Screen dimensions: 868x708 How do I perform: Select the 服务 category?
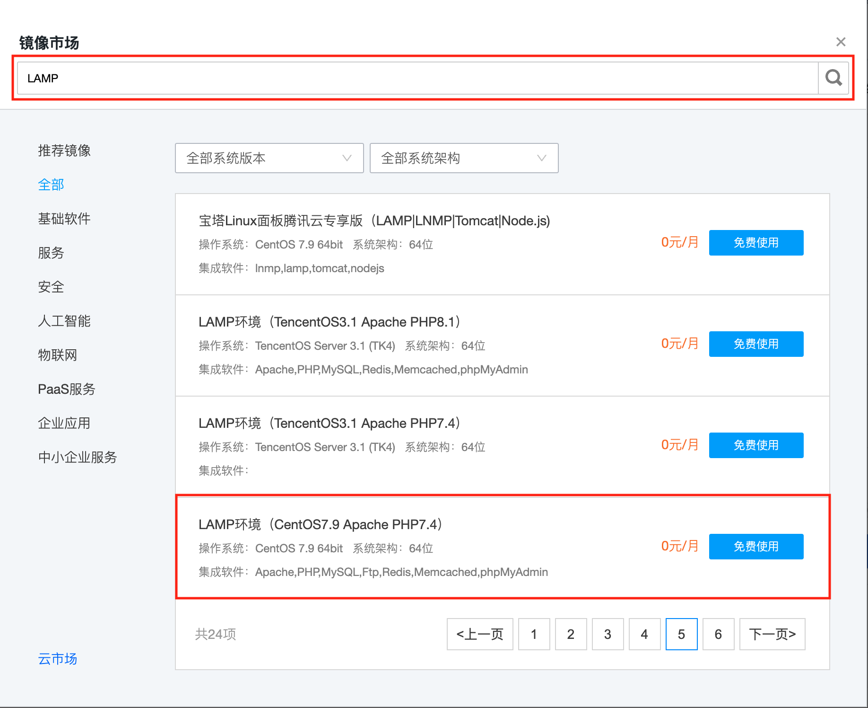[51, 253]
